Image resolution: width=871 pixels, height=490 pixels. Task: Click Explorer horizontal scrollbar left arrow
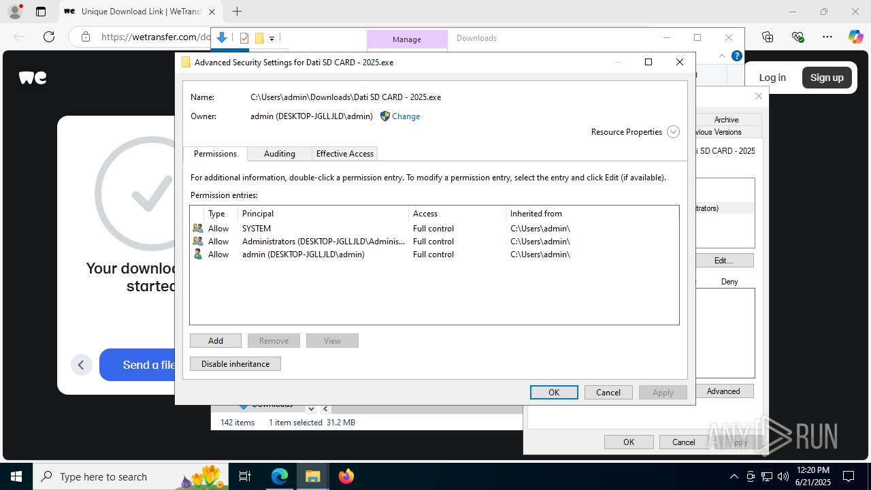325,409
